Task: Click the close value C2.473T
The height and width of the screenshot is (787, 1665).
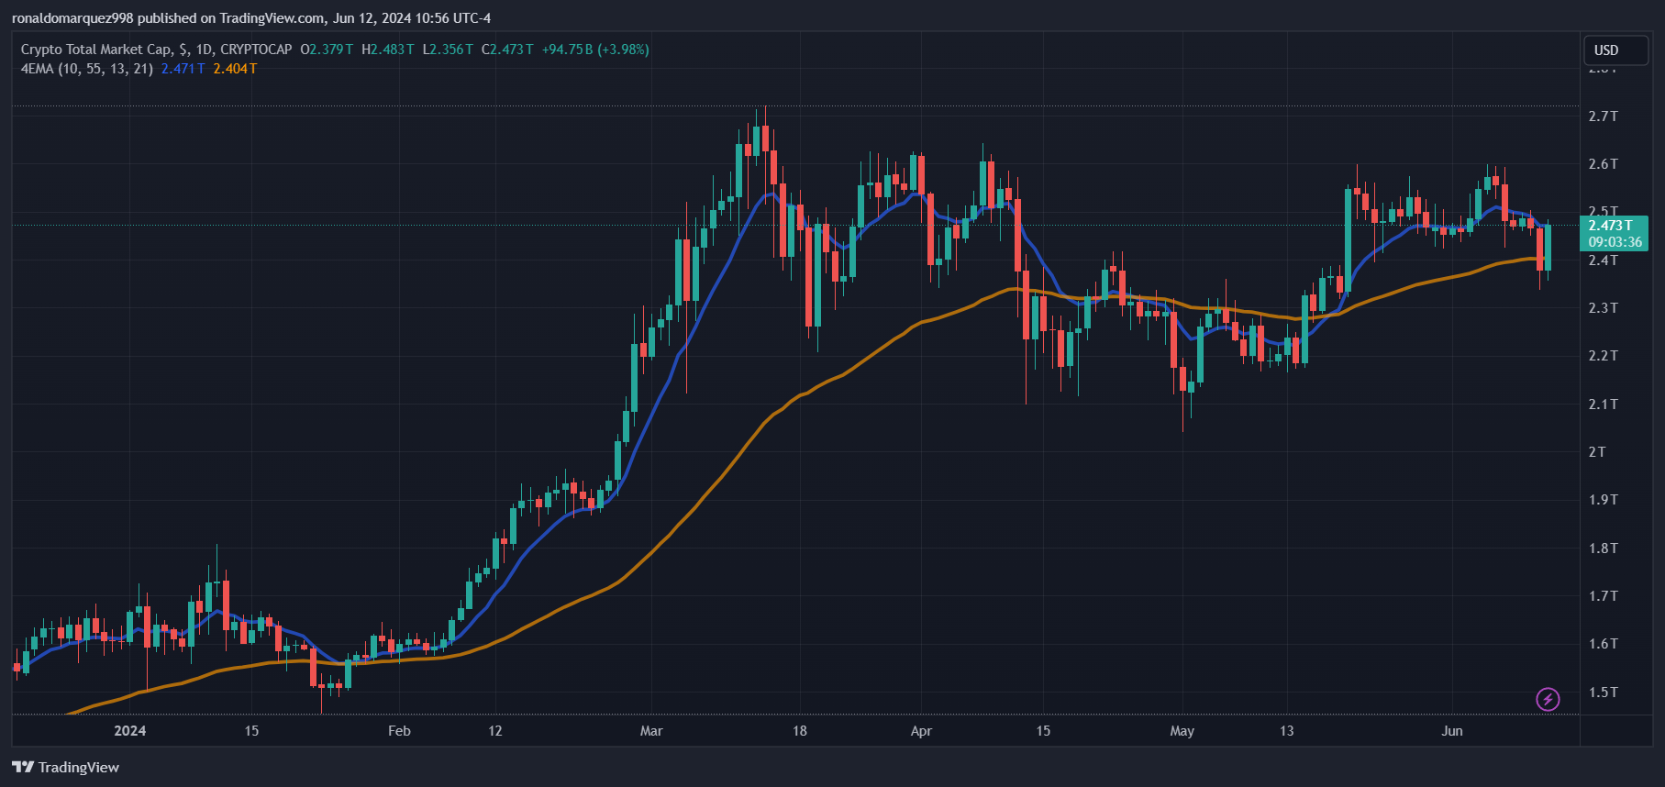Action: click(x=507, y=50)
